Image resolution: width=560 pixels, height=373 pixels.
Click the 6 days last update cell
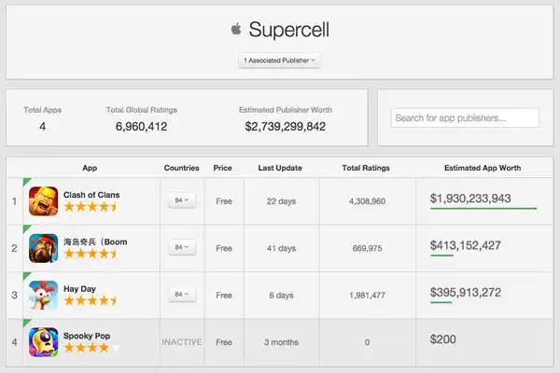click(x=281, y=296)
